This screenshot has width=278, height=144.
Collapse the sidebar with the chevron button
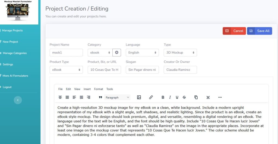click(18, 100)
